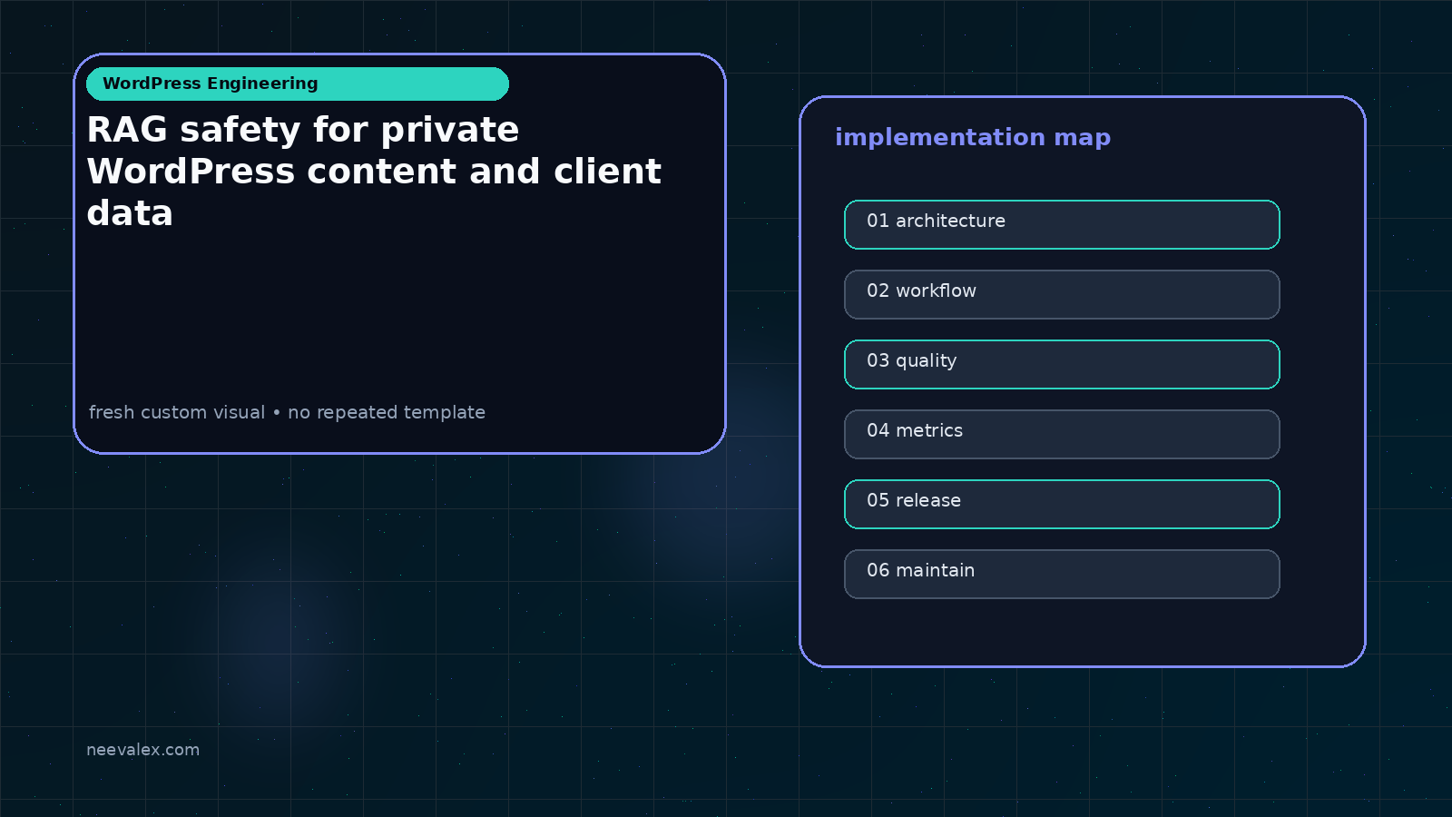Click the RAG safety headline text

[x=374, y=172]
